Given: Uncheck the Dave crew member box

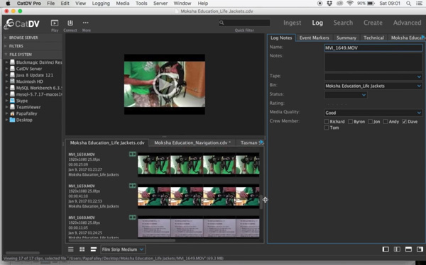Looking at the screenshot, I should pos(404,121).
